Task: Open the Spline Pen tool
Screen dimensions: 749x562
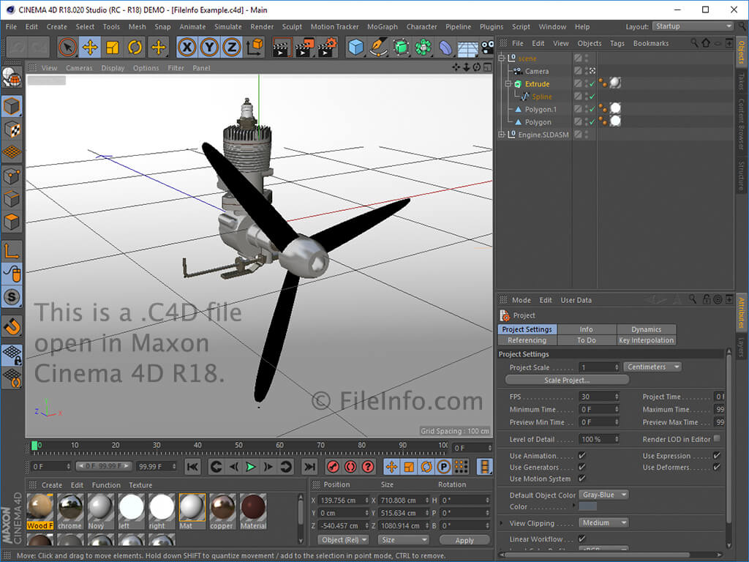Action: click(x=378, y=48)
